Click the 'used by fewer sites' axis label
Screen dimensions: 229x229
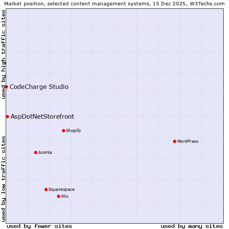[39, 226]
